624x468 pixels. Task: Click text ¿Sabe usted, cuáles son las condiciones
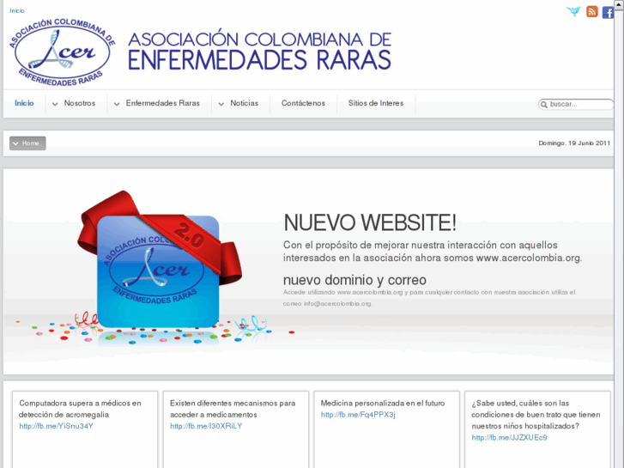point(536,415)
